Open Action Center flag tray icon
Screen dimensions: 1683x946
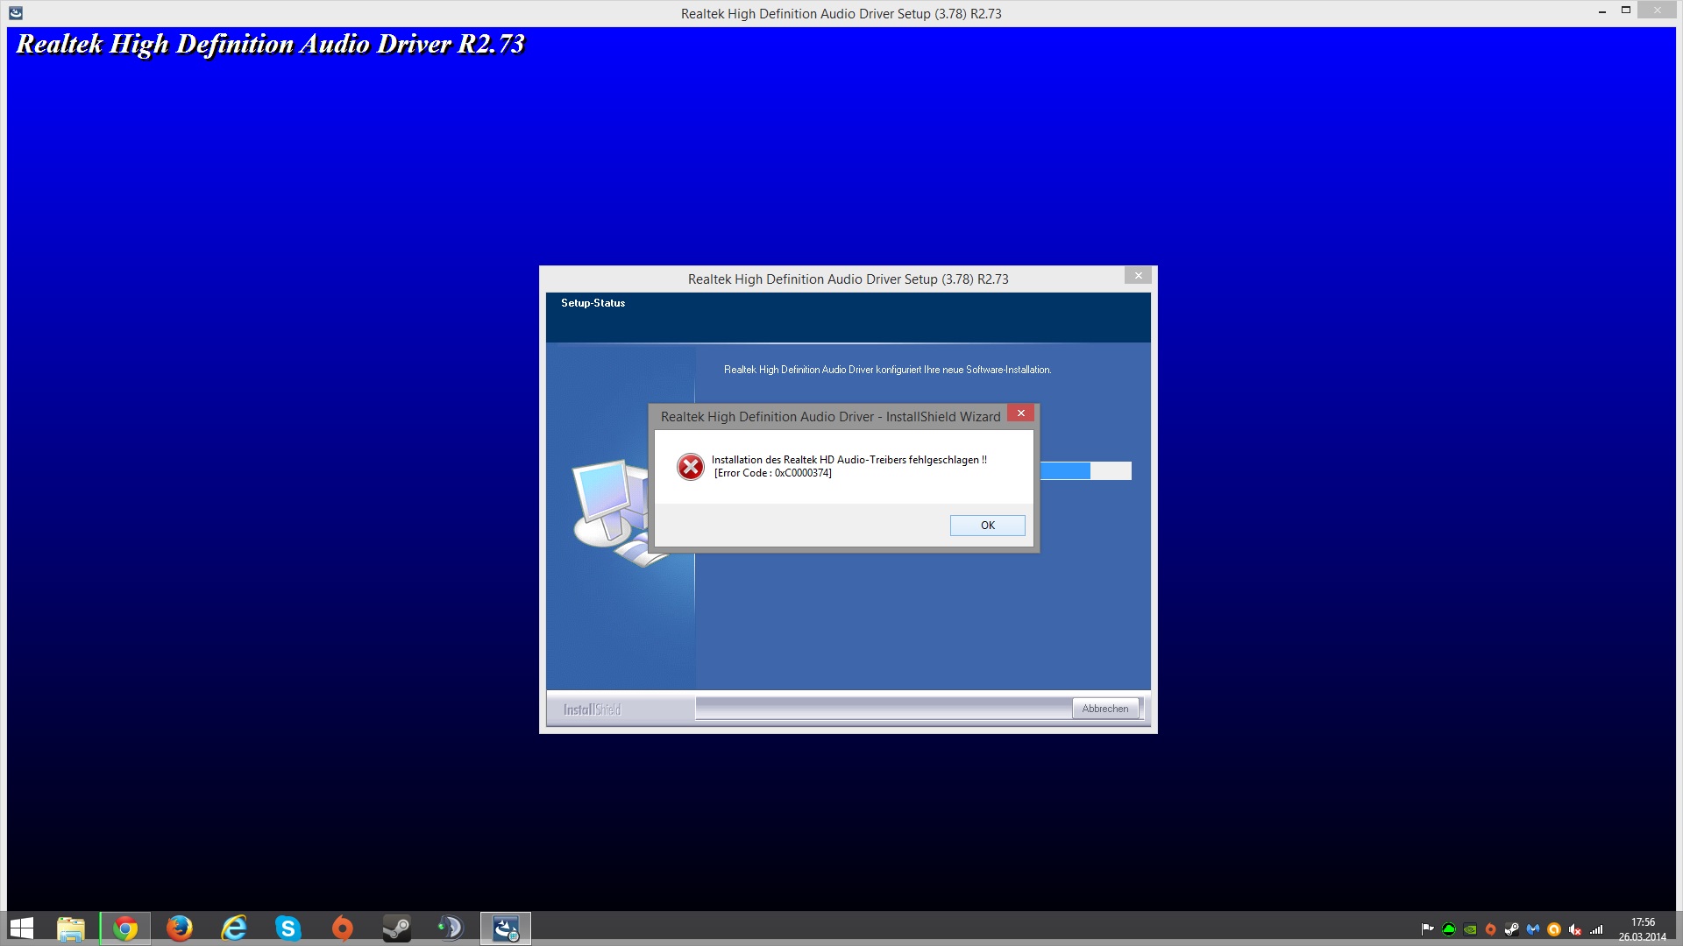click(x=1427, y=928)
